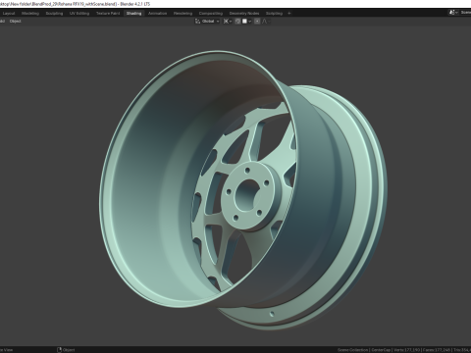Open the Modeling workspace tab
Screen dimensions: 471x353
point(30,14)
